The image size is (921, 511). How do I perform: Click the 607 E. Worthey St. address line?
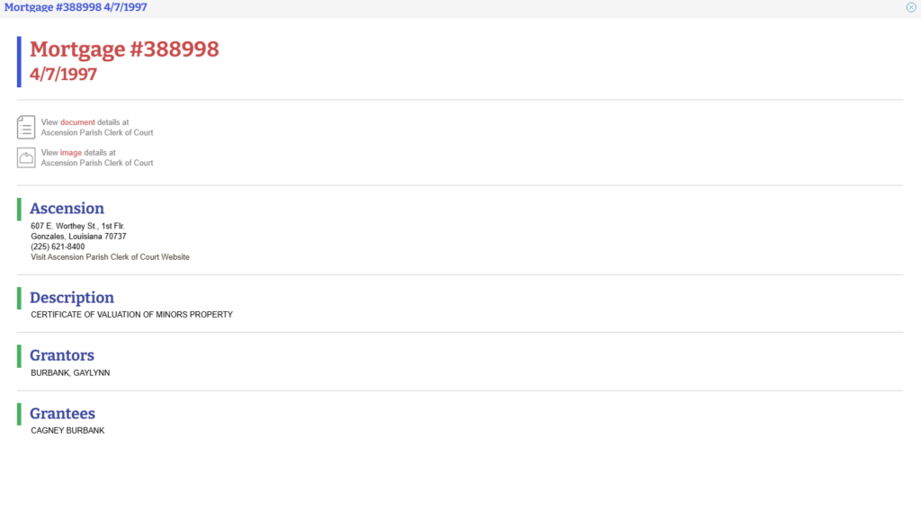coord(81,226)
